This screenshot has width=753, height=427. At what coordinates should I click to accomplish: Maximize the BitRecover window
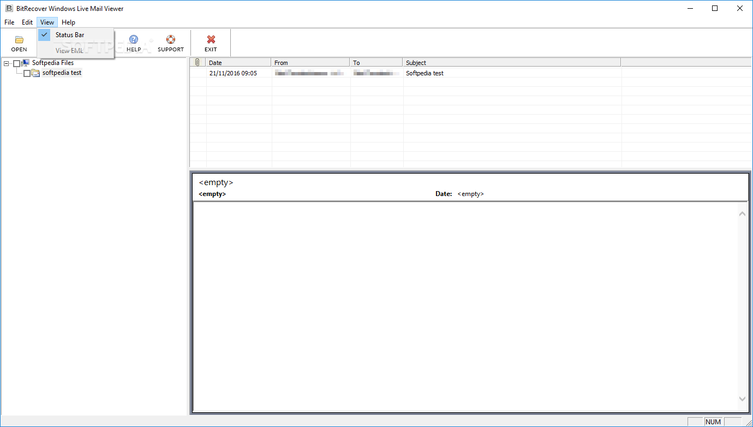[715, 8]
